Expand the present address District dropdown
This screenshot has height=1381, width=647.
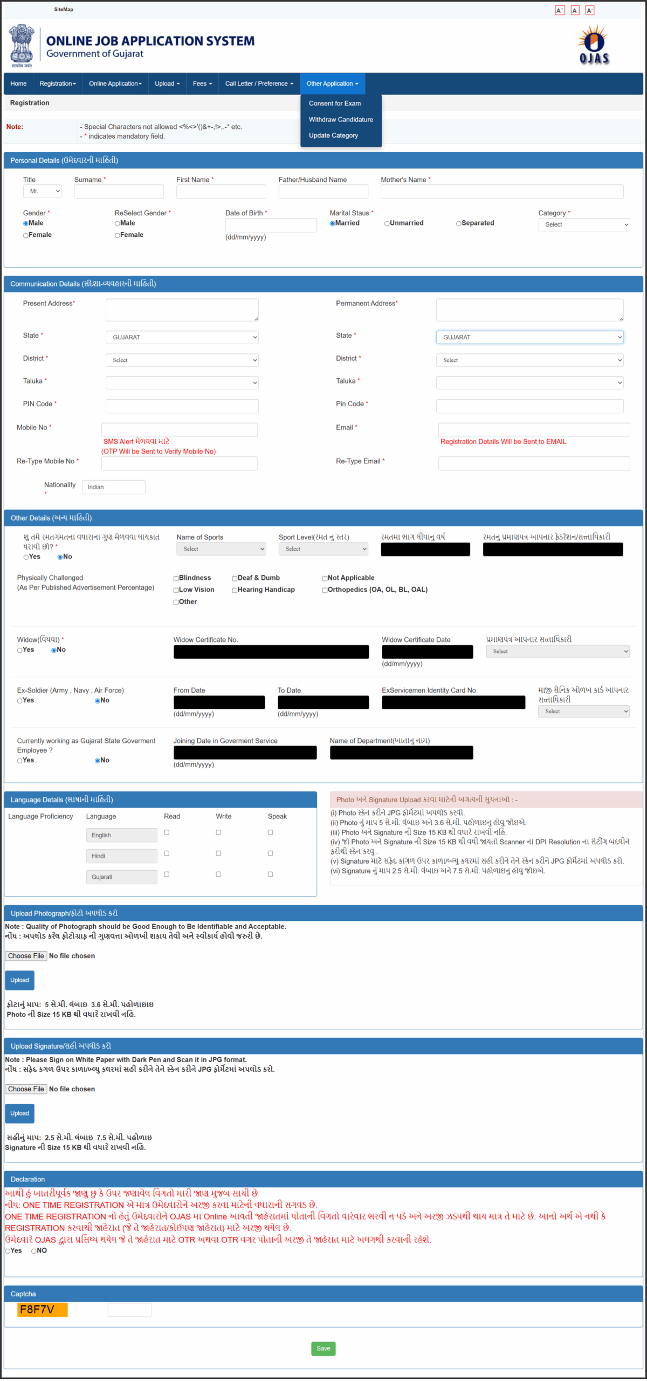[182, 360]
